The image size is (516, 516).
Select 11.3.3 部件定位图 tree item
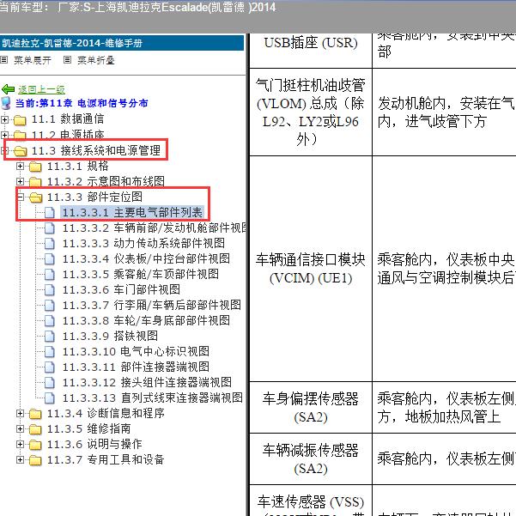94,197
